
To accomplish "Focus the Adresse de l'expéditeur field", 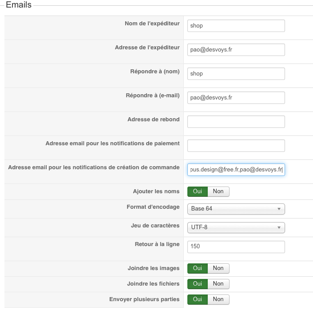I will tap(236, 50).
